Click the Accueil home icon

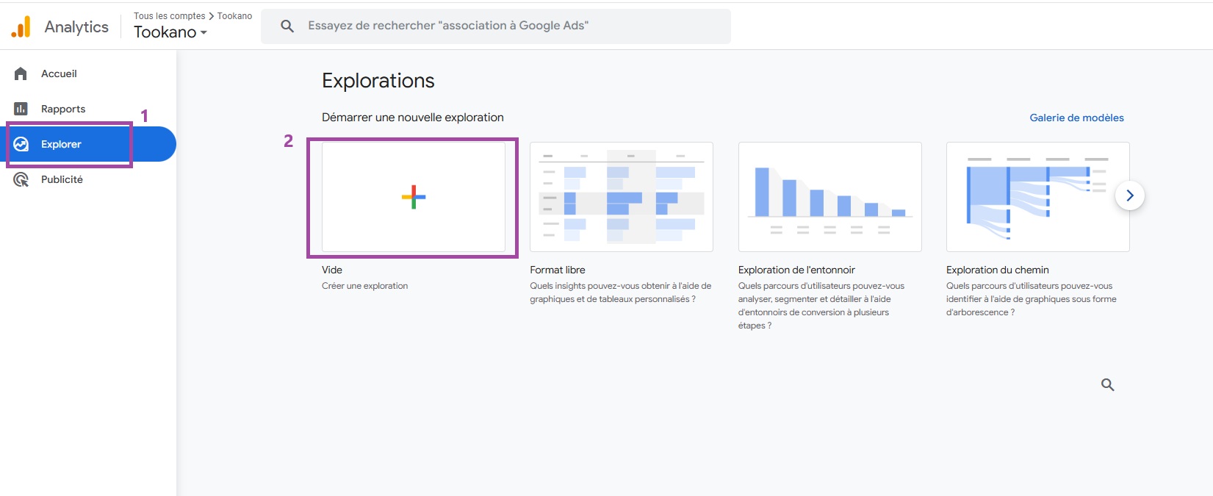(x=21, y=73)
